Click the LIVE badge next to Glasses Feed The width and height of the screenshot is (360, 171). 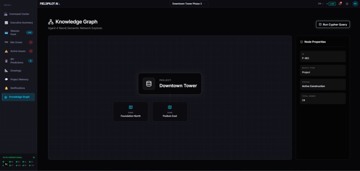tap(29, 33)
